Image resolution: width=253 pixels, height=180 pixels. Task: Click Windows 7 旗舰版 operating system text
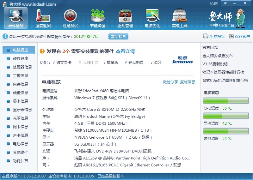112,98
